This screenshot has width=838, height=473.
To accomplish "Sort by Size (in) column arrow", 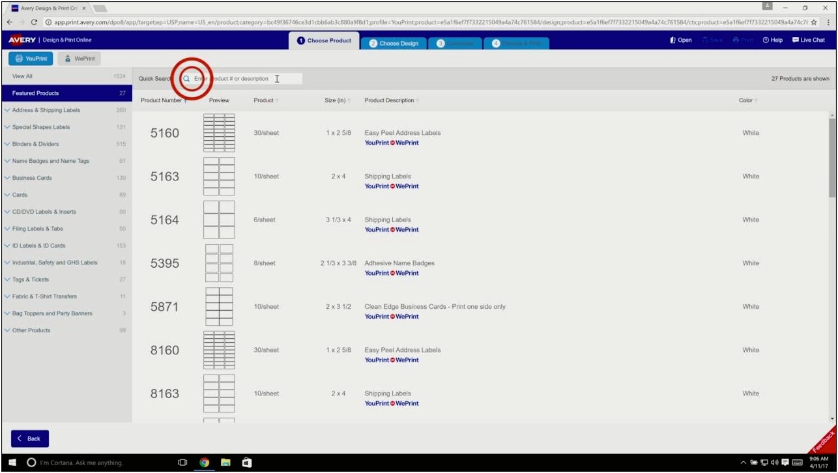I will (x=349, y=101).
